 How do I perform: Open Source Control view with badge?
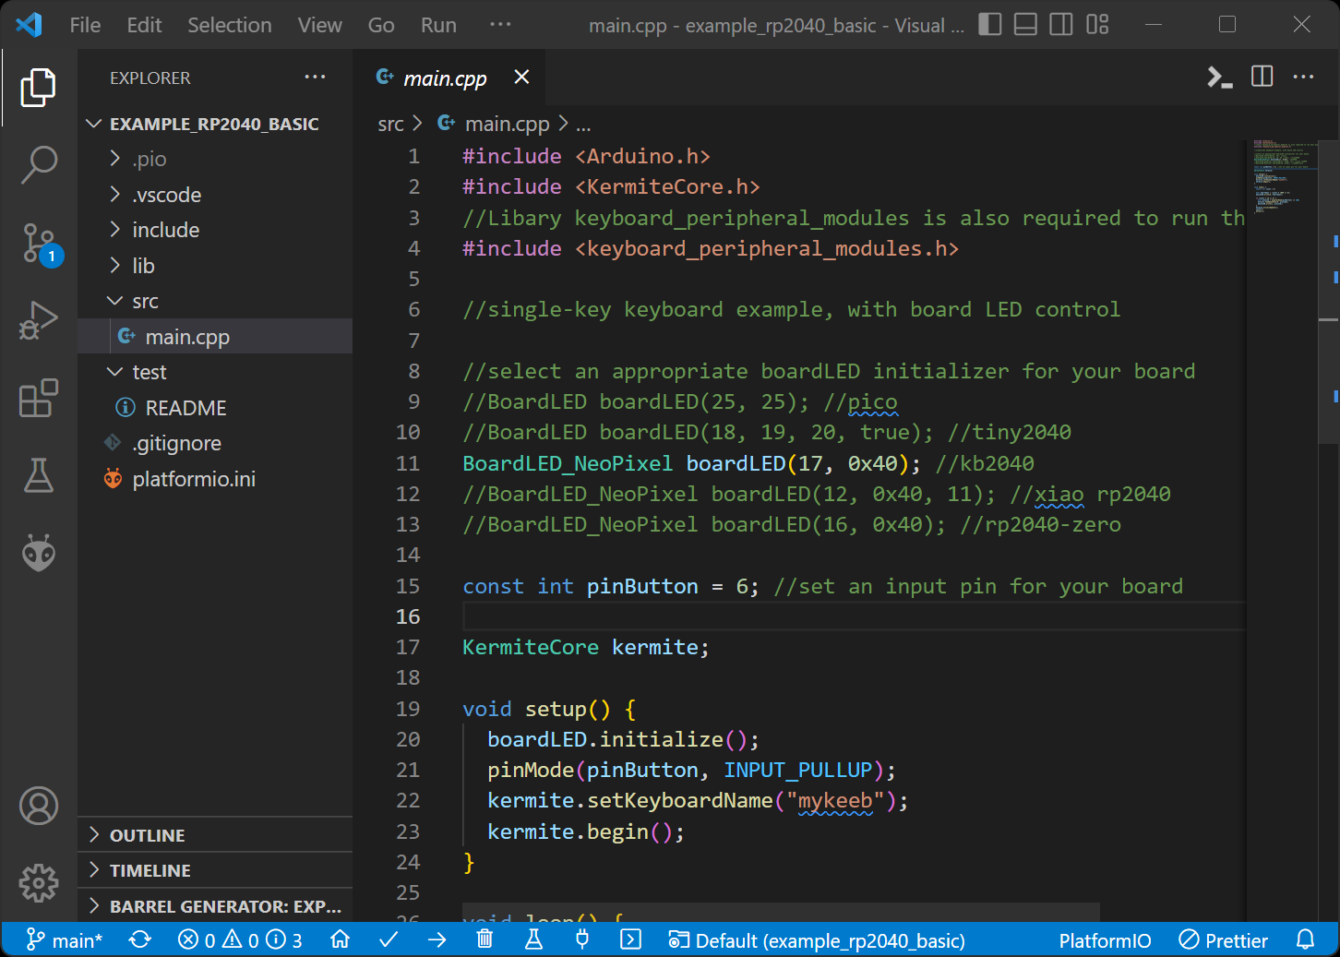[39, 244]
